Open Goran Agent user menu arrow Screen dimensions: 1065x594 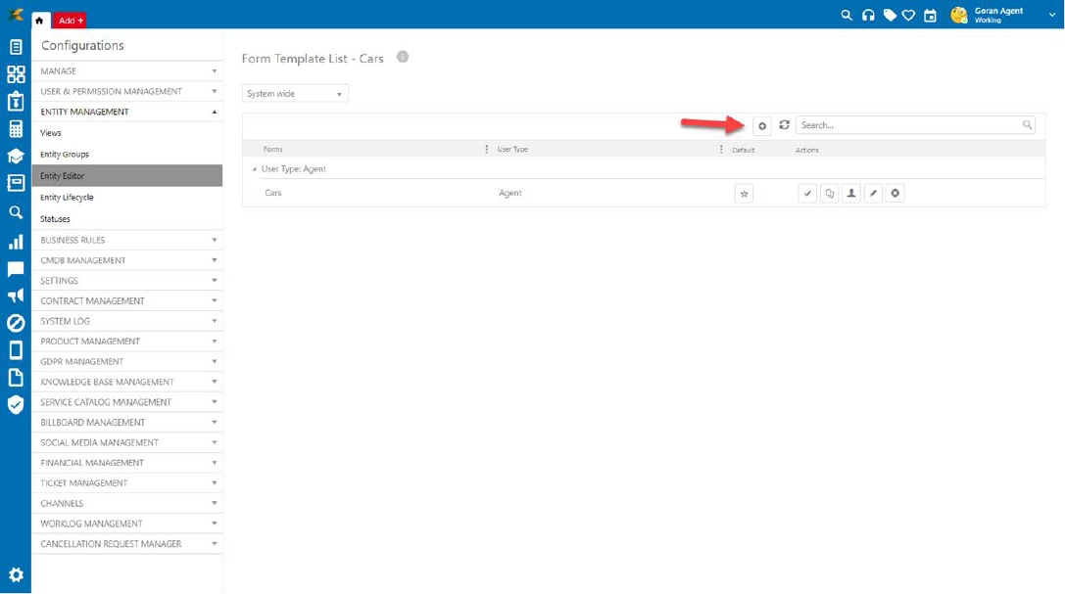point(1052,15)
